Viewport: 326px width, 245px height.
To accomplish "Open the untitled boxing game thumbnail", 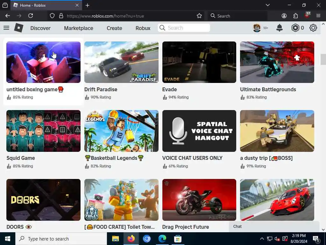I will click(43, 62).
